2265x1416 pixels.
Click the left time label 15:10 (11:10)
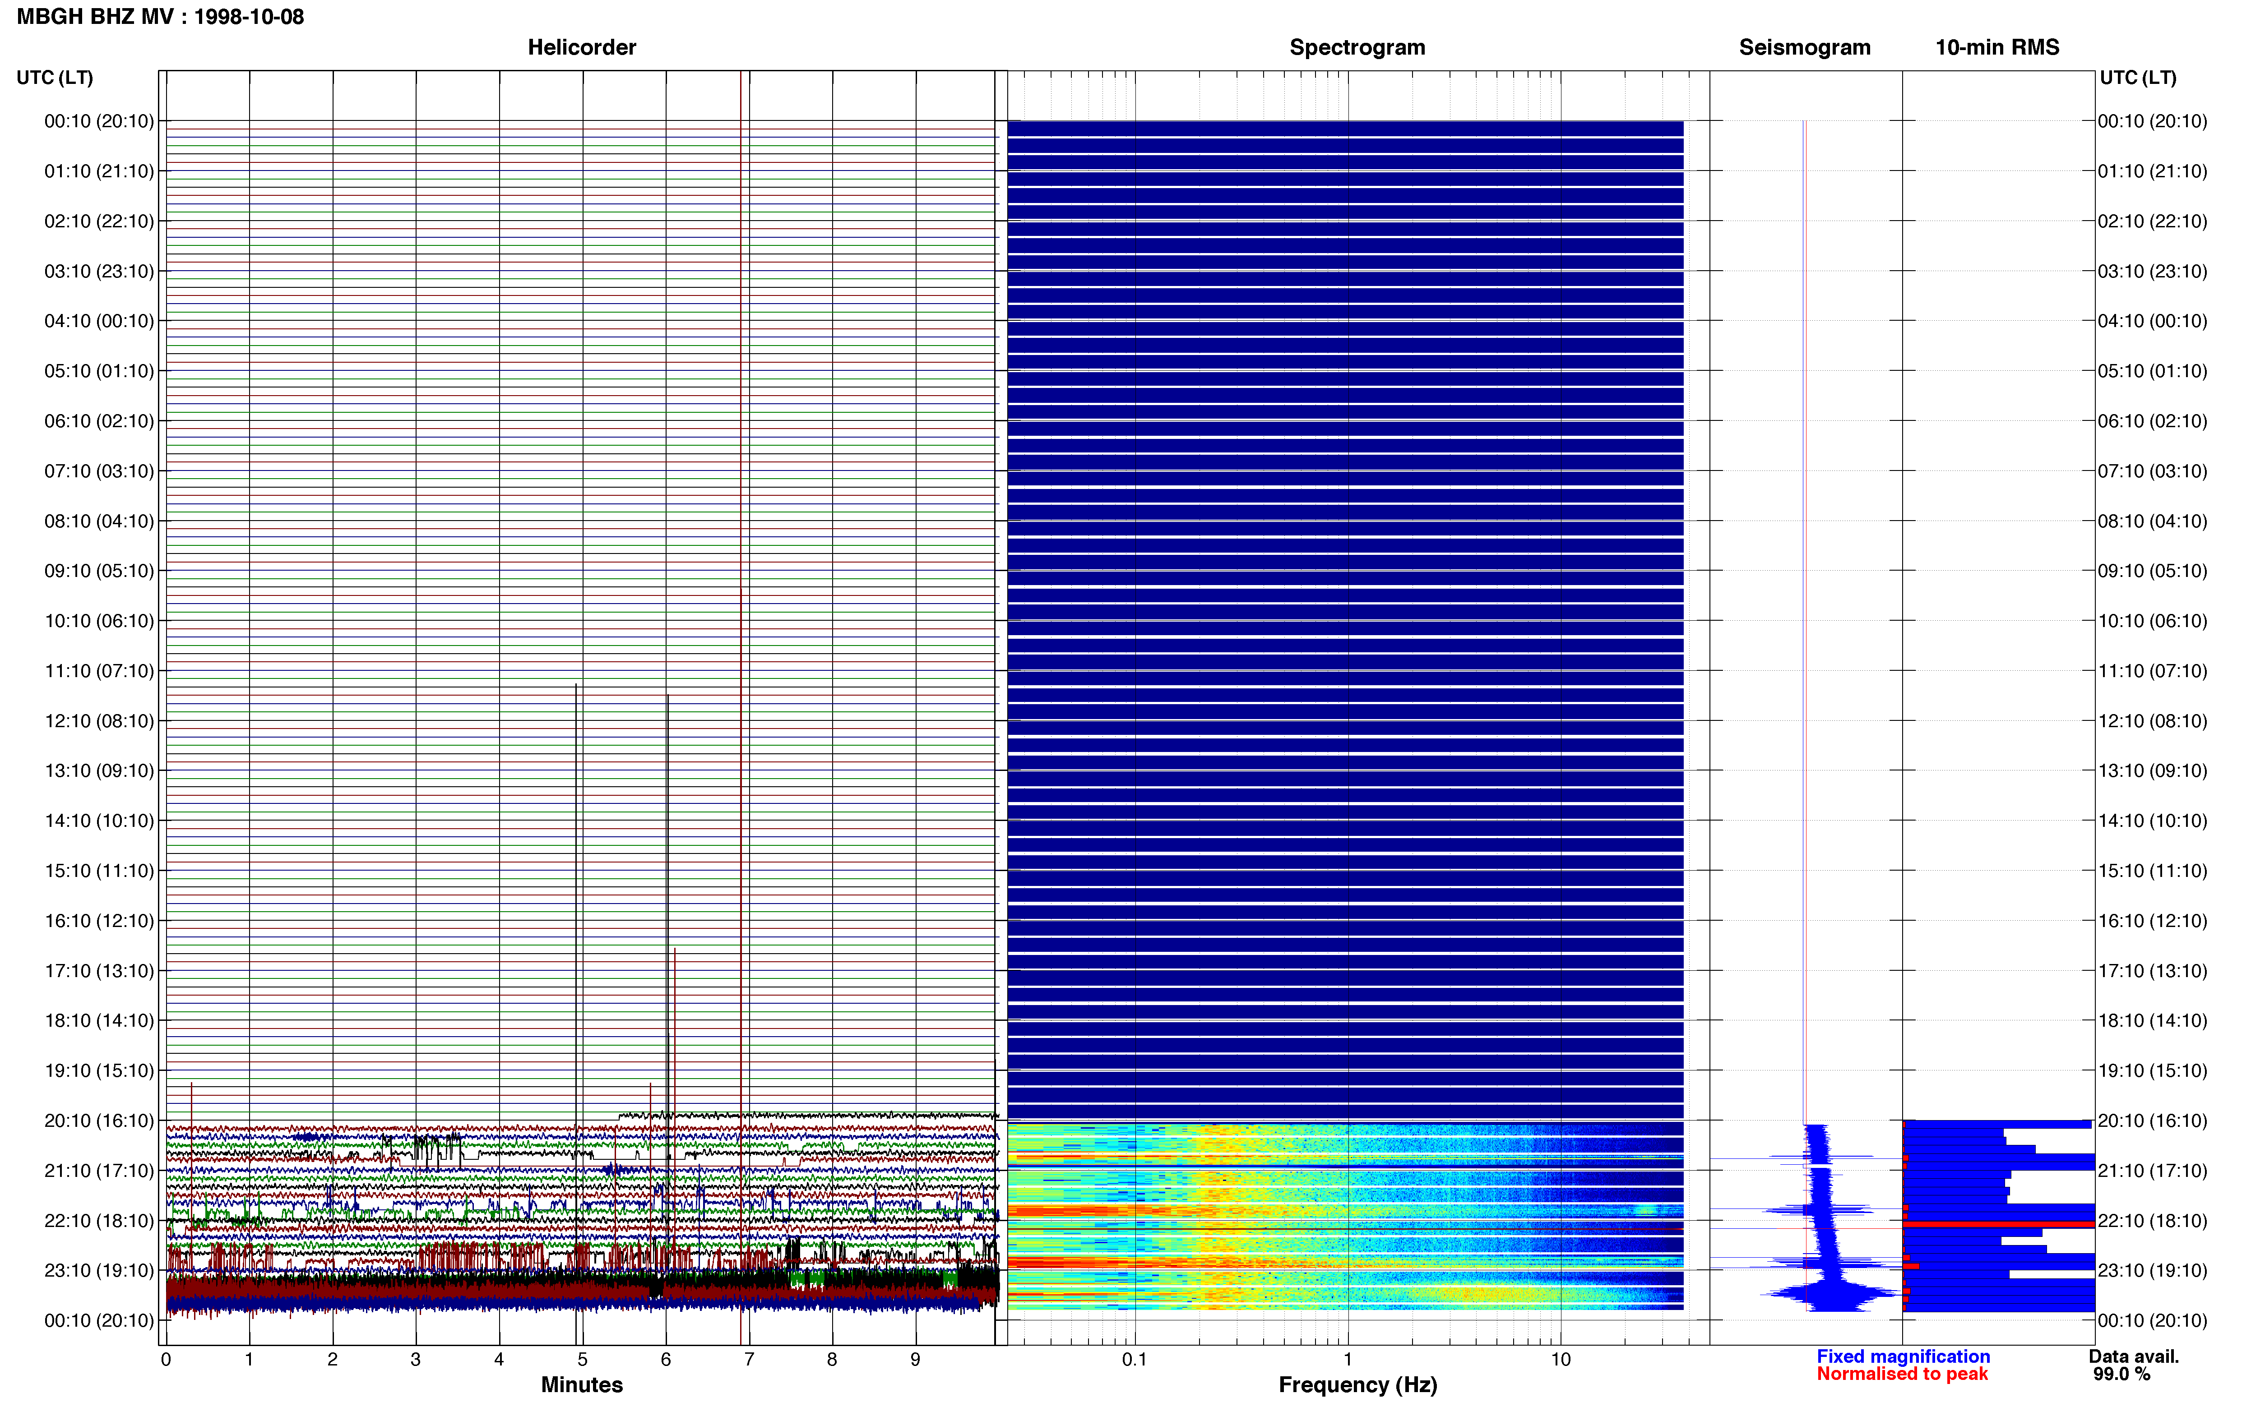tap(99, 871)
